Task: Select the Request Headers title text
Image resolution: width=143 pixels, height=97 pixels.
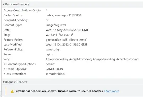Action: [16, 82]
